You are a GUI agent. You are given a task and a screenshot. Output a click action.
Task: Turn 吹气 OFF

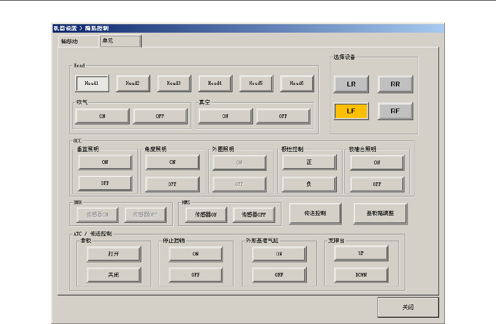[x=160, y=116]
